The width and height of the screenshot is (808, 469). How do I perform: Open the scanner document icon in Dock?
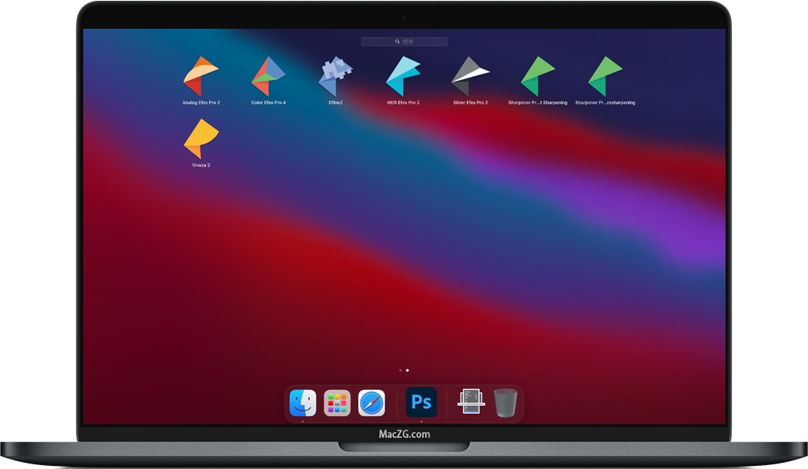tap(471, 402)
